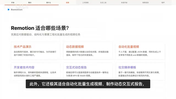Viewport: 176px width, 99px height.
Task: Click the subtitle starting with 完美应对数据驱动
Action: 46,34
